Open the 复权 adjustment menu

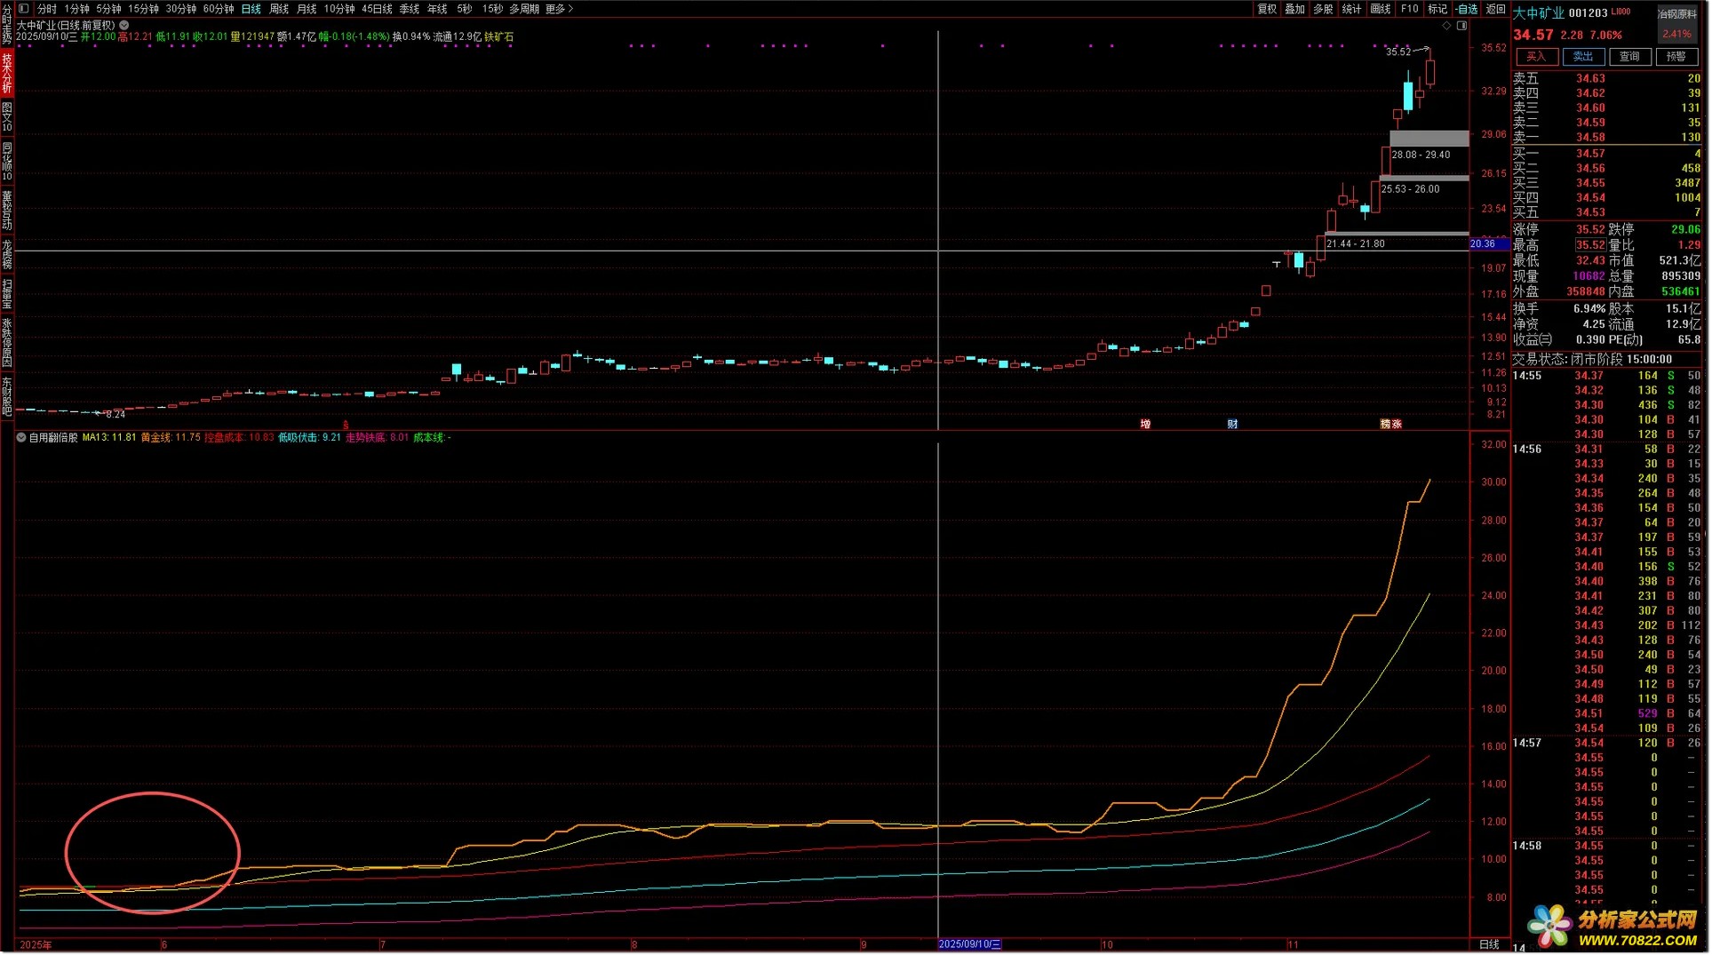[1267, 9]
